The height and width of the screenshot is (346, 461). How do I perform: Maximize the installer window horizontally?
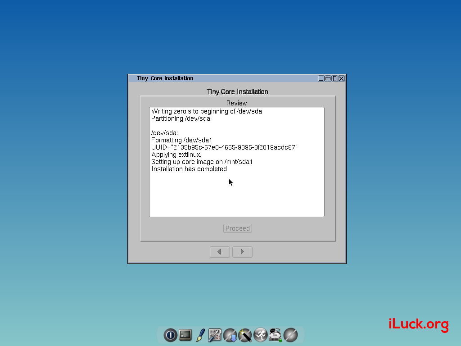328,78
